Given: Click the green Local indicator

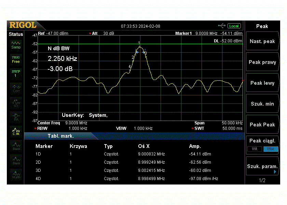Looking at the screenshot, I should point(234,26).
